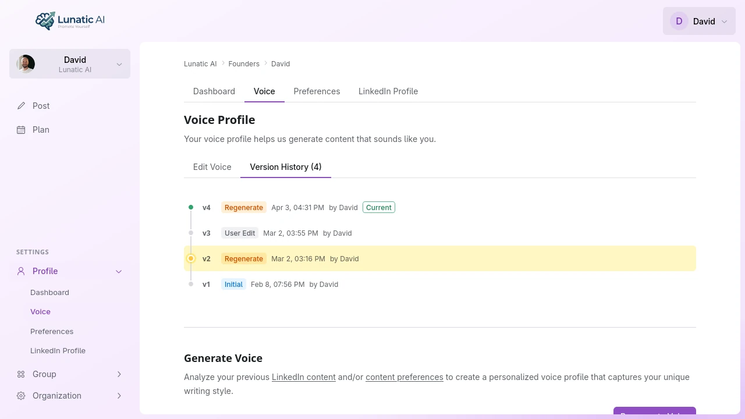Image resolution: width=745 pixels, height=419 pixels.
Task: Open the LinkedIn Profile tab
Action: [388, 91]
